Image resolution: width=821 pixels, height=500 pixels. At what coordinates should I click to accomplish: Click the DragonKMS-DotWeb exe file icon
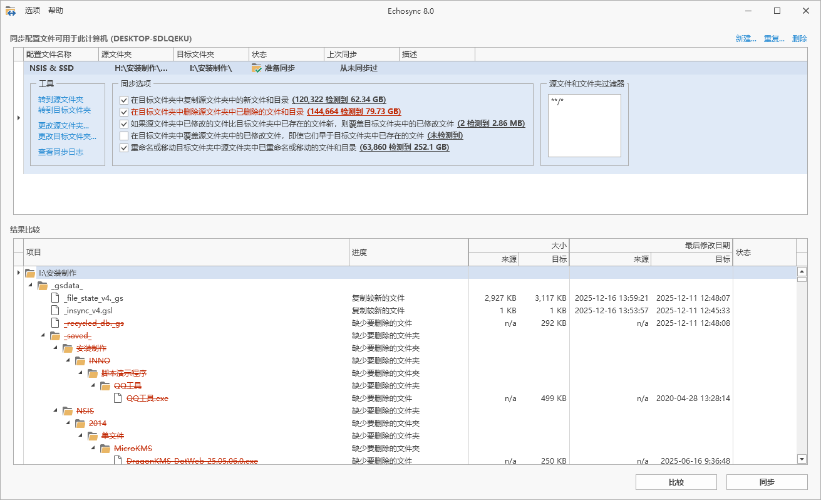(117, 461)
